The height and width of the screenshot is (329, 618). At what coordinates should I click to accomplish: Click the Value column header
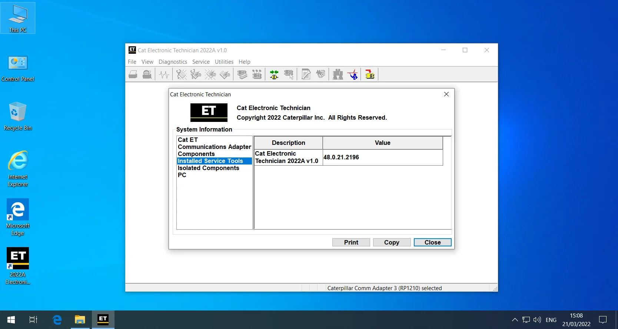[x=382, y=143]
